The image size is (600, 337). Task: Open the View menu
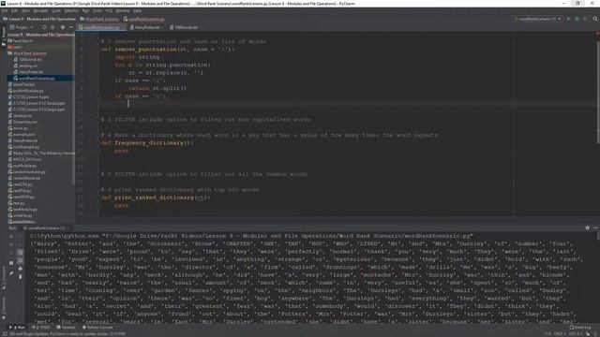[25, 10]
